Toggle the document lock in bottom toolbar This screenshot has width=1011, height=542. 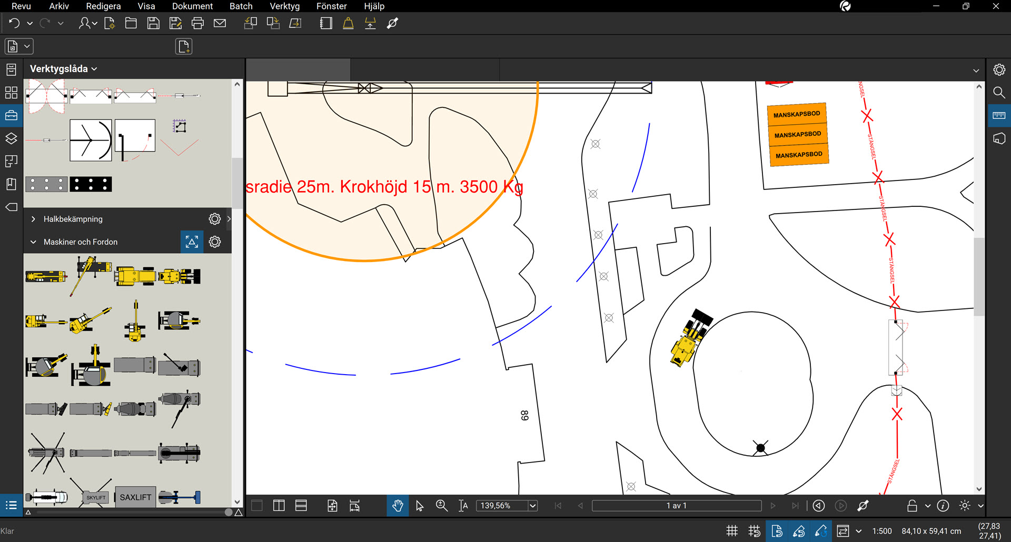click(911, 505)
